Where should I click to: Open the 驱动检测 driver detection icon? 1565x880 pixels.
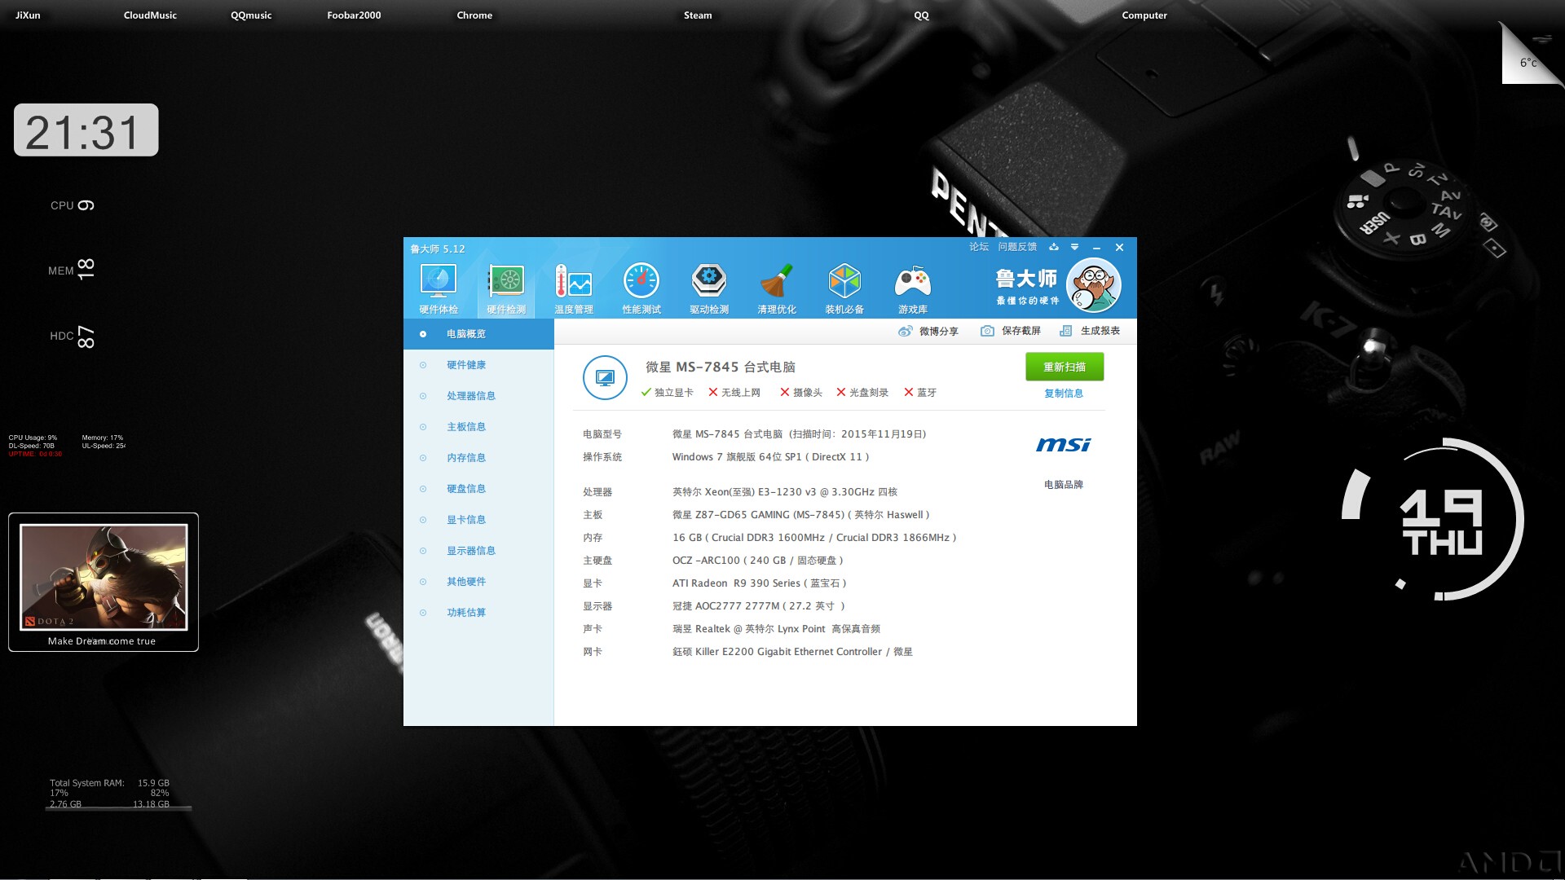(x=709, y=288)
